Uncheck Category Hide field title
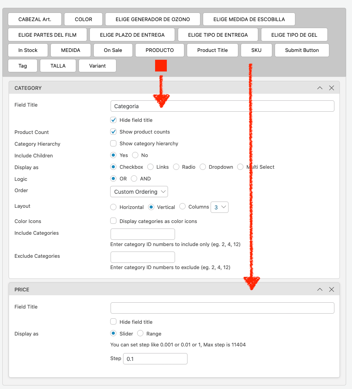Image resolution: width=352 pixels, height=389 pixels. [113, 120]
